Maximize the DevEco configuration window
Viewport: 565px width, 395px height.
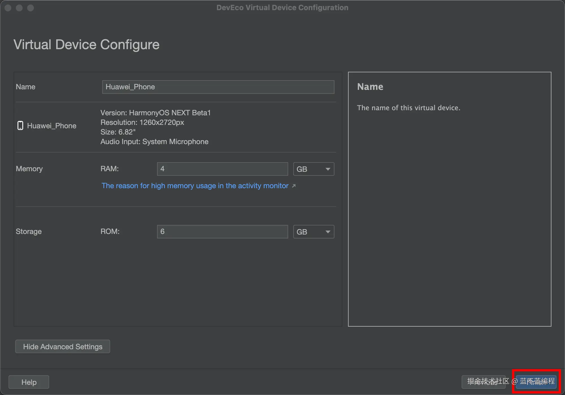point(31,8)
